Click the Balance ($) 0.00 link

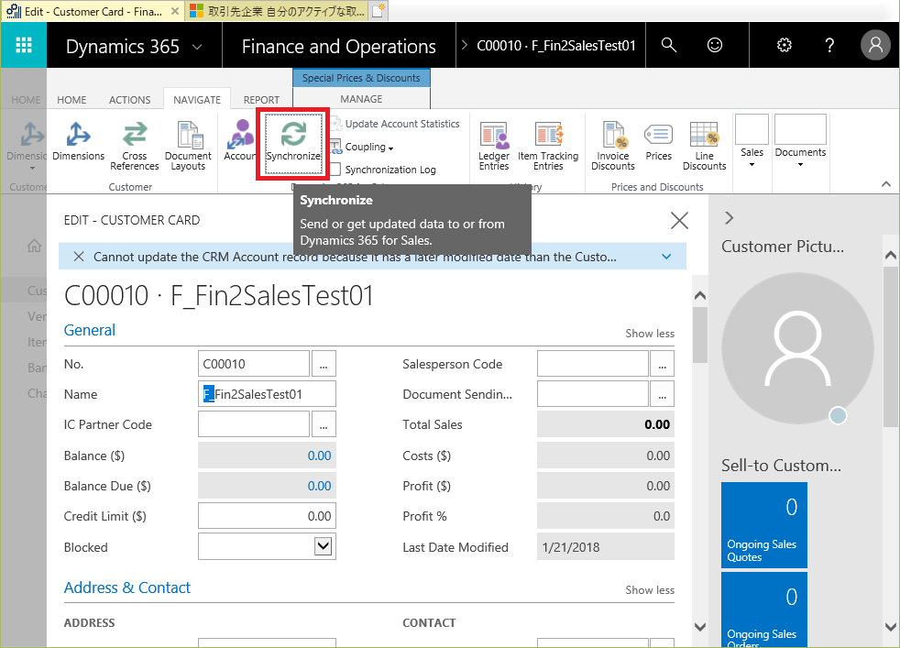point(319,456)
